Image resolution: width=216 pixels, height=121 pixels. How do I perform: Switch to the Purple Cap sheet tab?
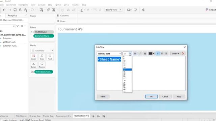click(x=48, y=116)
